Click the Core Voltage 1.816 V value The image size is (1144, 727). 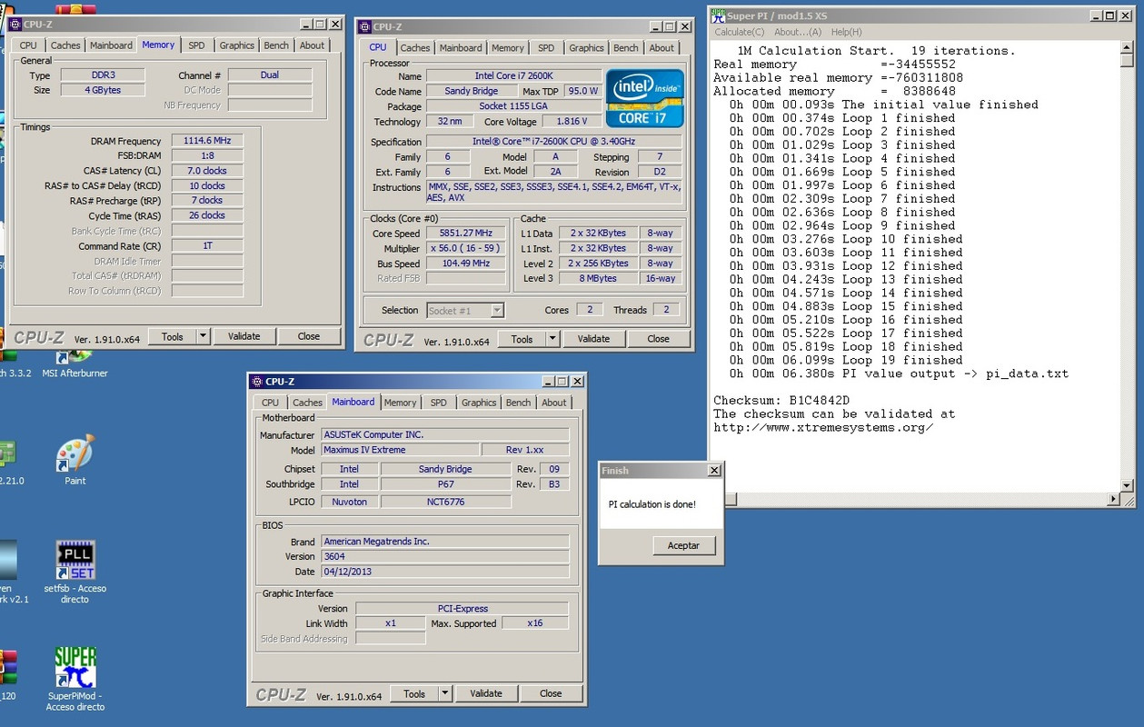[570, 121]
